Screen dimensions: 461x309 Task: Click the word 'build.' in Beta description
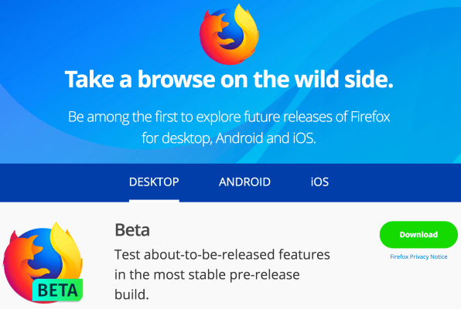(x=131, y=294)
